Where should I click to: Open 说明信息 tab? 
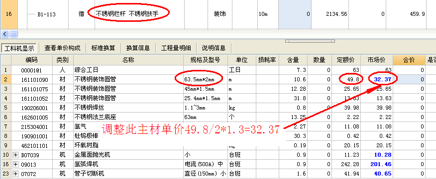(214, 48)
